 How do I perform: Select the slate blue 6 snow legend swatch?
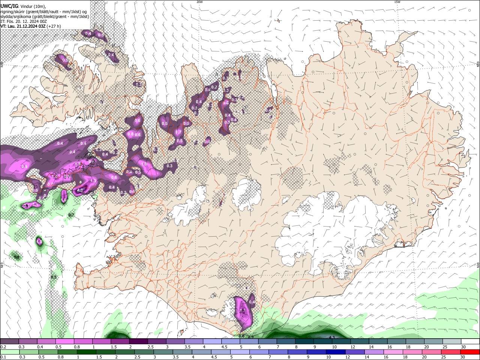[x=267, y=341]
